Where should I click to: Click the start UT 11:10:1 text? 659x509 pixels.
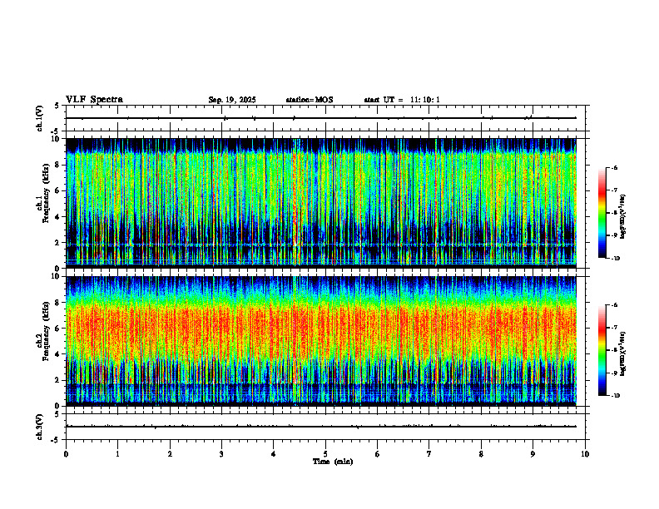pyautogui.click(x=402, y=100)
